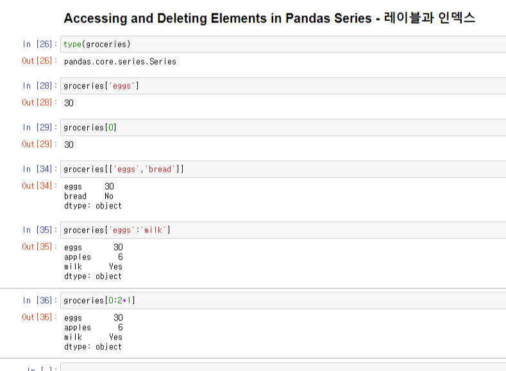Viewport: 506px width, 371px height.
Task: Click the In [29] prompt label
Action: tap(40, 128)
